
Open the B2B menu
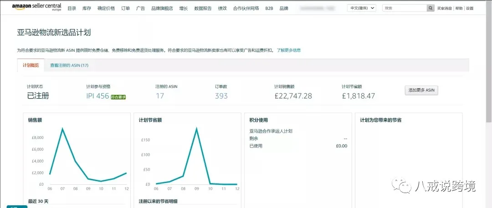coord(269,9)
